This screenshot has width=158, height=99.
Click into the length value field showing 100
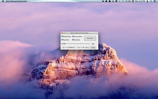tap(93, 44)
